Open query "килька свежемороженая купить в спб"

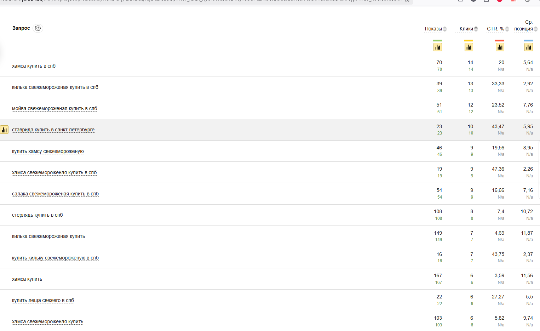[55, 87]
